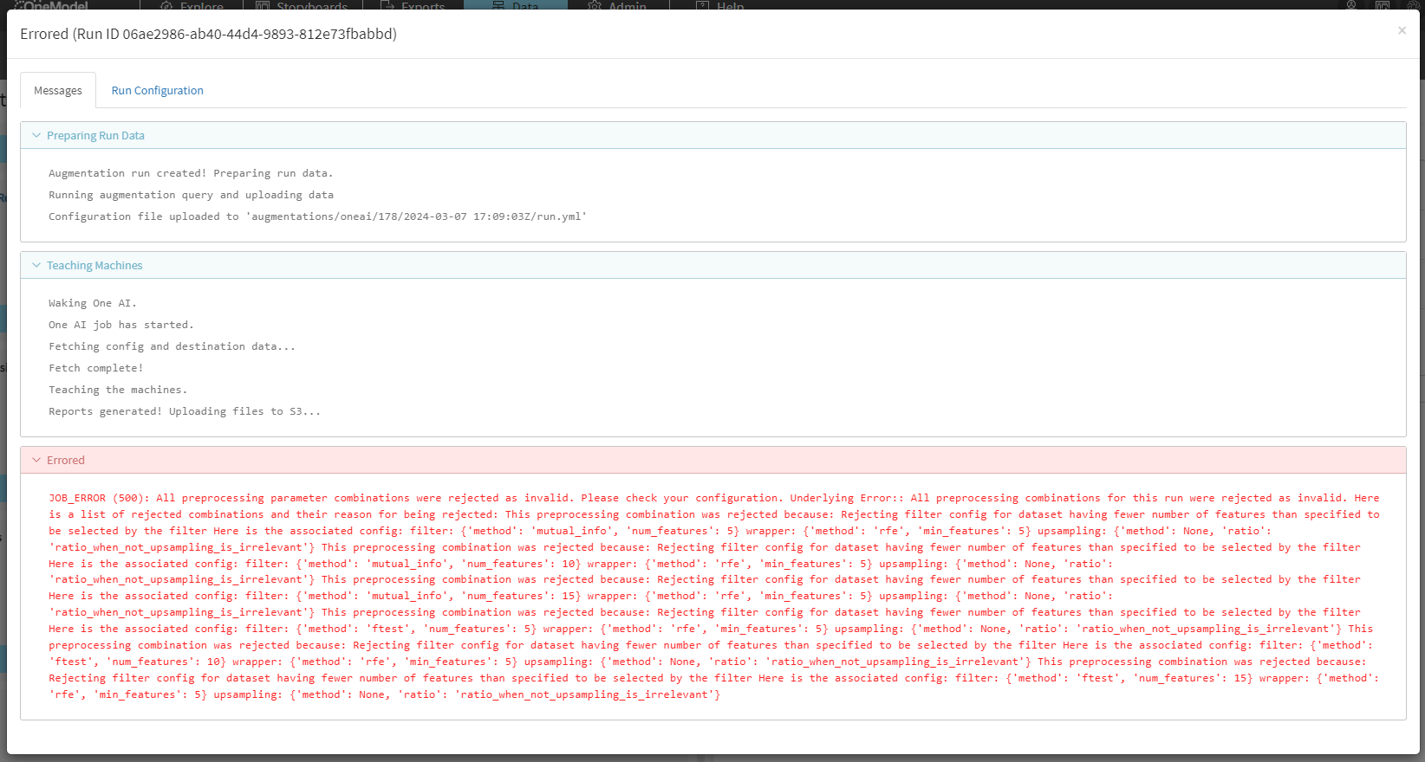Switch to the Run Configuration tab

pos(157,91)
